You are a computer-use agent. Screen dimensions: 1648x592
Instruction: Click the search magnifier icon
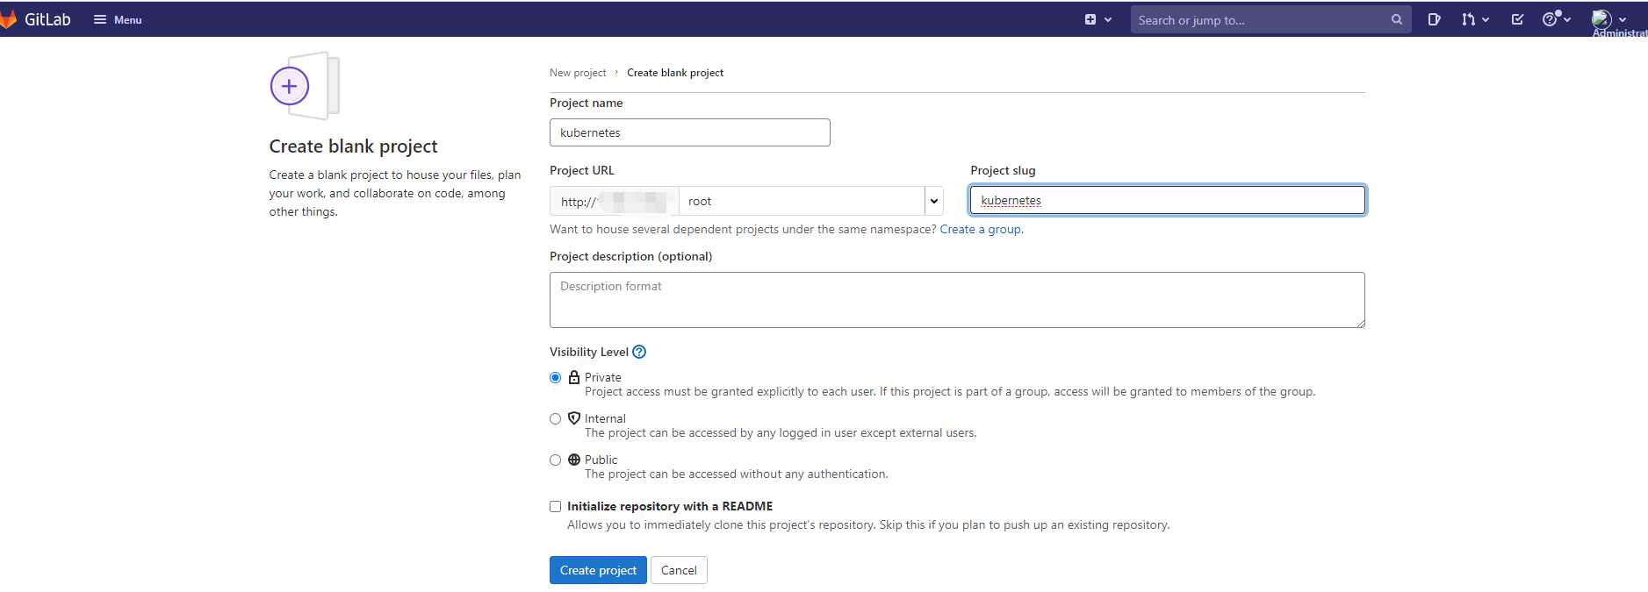pos(1396,19)
